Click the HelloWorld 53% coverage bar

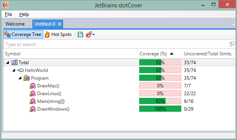tap(160, 70)
